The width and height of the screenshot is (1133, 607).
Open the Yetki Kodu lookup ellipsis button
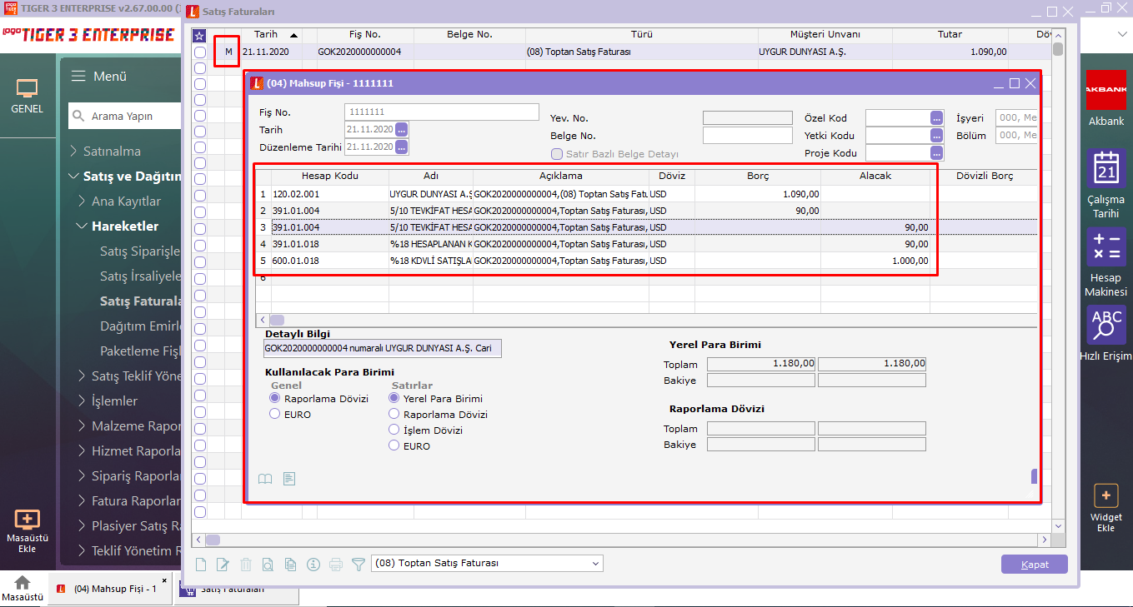pyautogui.click(x=936, y=136)
